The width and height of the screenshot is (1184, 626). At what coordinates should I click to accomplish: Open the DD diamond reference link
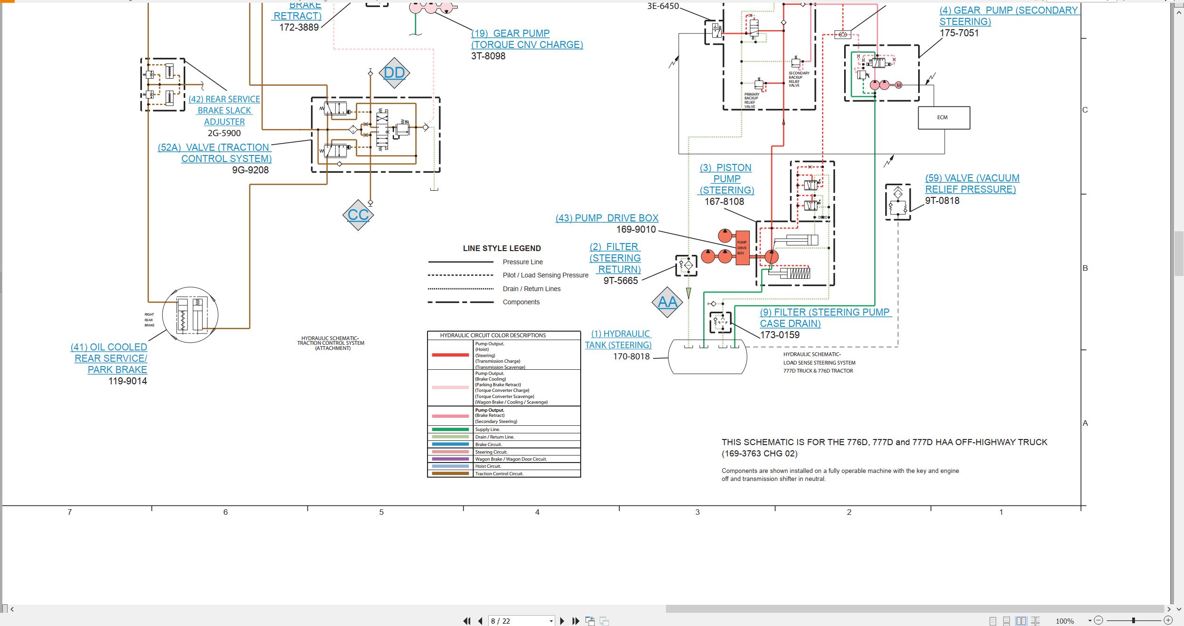tap(395, 73)
